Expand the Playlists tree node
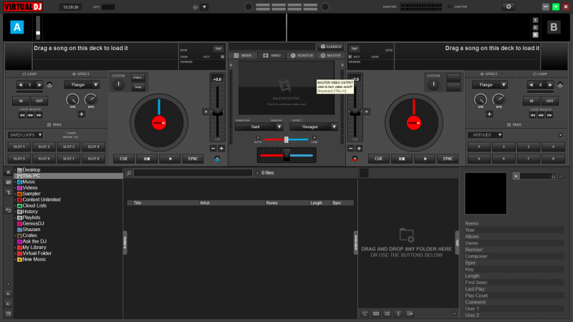Viewport: 573px width, 322px height. (15, 218)
